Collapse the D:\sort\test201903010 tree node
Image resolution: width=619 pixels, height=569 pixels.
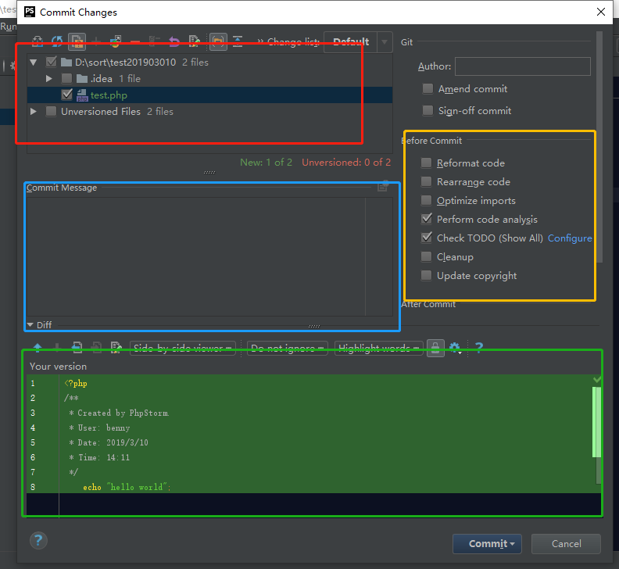point(34,62)
